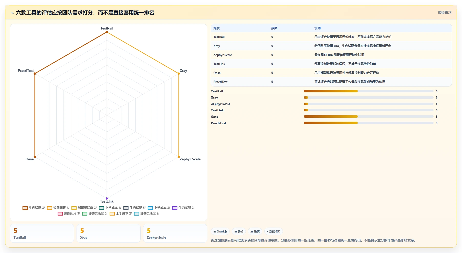The width and height of the screenshot is (462, 253).
Task: Click the Qase progress bar
Action: point(369,116)
